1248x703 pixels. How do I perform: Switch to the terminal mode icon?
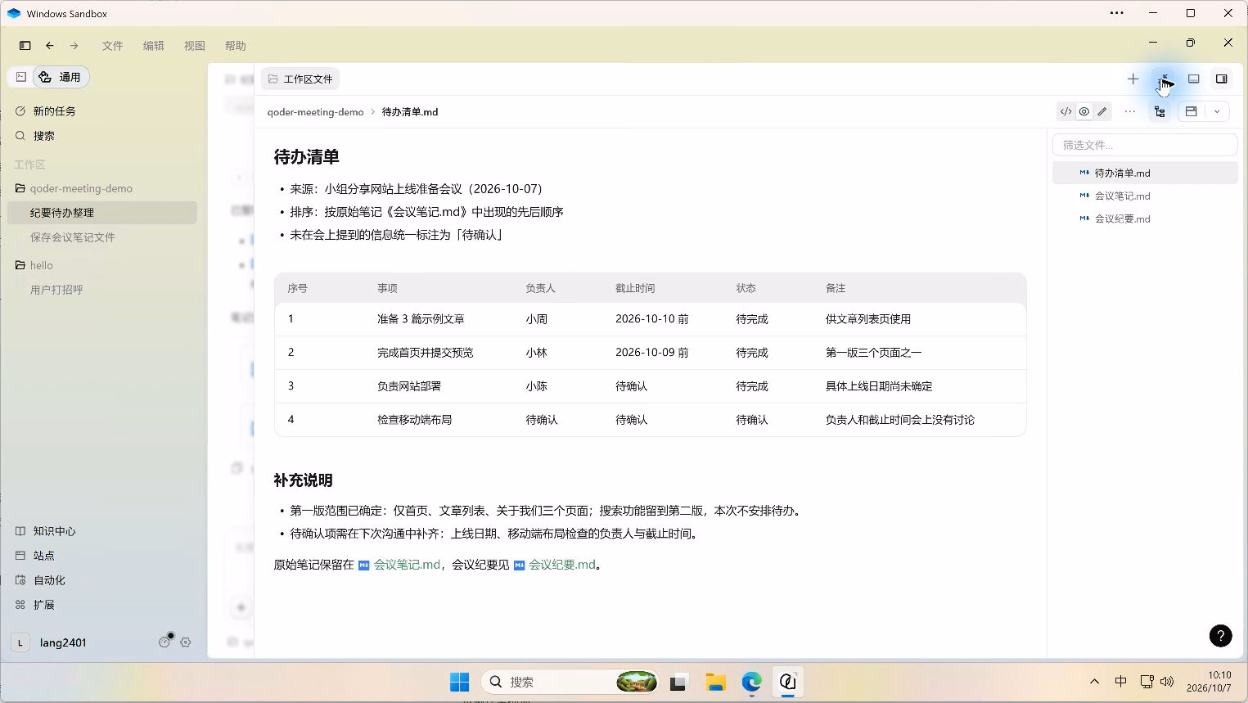pyautogui.click(x=21, y=77)
